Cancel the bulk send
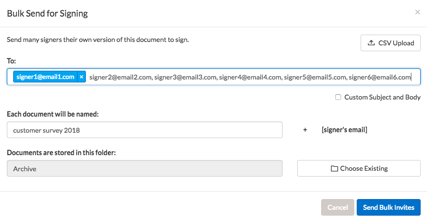Image resolution: width=427 pixels, height=221 pixels. click(337, 207)
